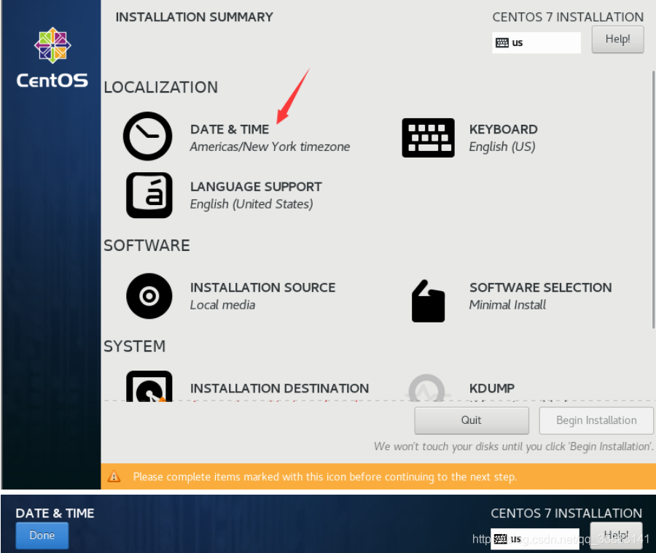Click the KEYBOARD label

click(x=503, y=129)
